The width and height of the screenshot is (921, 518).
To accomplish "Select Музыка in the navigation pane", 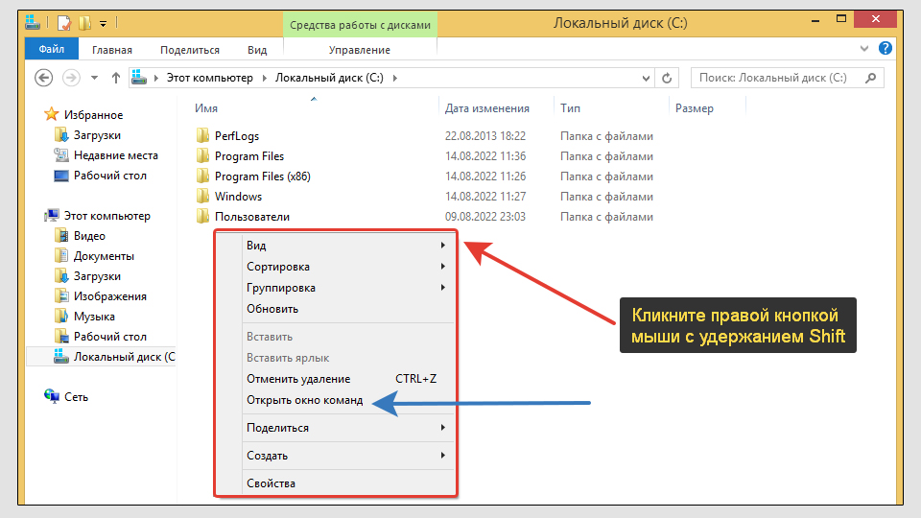I will coord(94,317).
